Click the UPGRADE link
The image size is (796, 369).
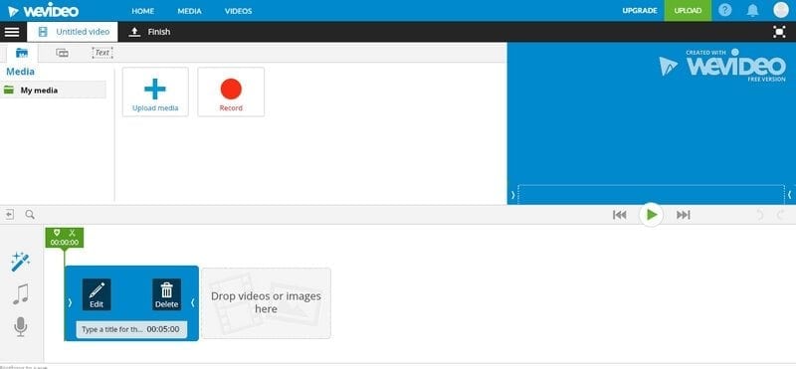click(x=640, y=10)
